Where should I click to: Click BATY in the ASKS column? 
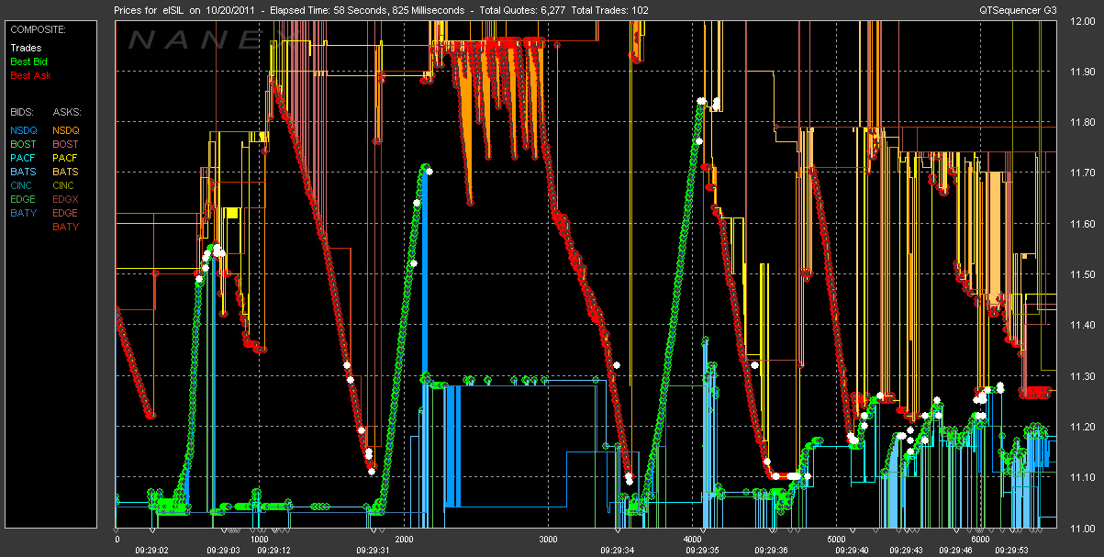pyautogui.click(x=66, y=227)
